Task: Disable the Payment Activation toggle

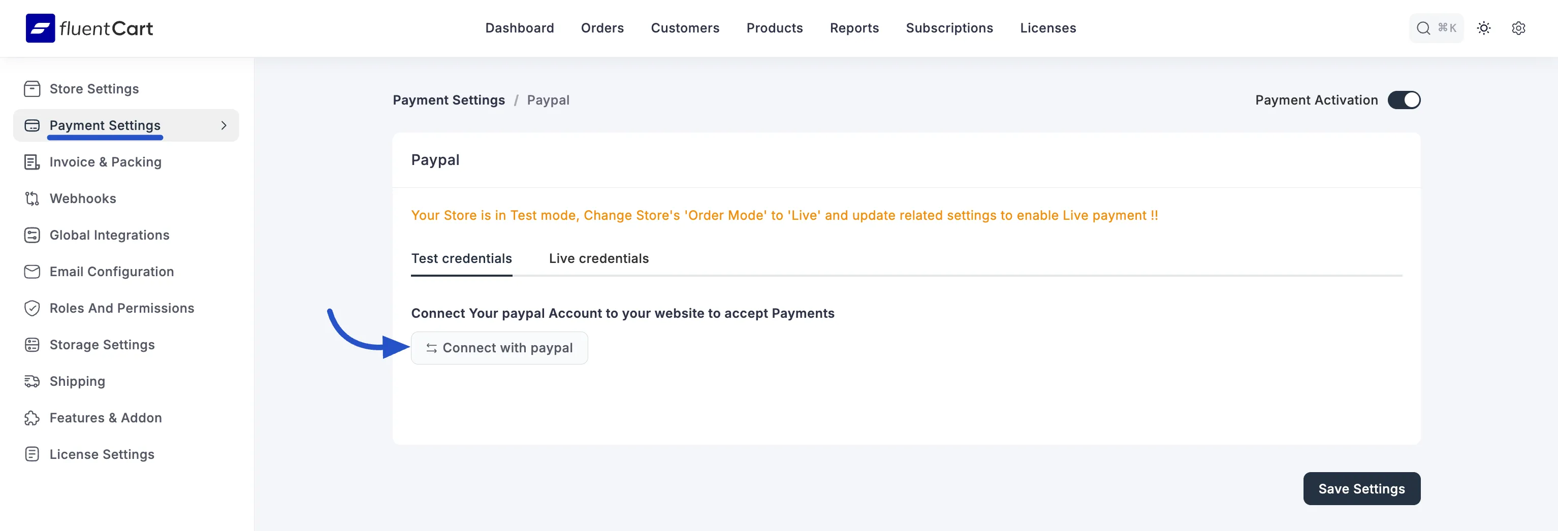Action: coord(1405,99)
